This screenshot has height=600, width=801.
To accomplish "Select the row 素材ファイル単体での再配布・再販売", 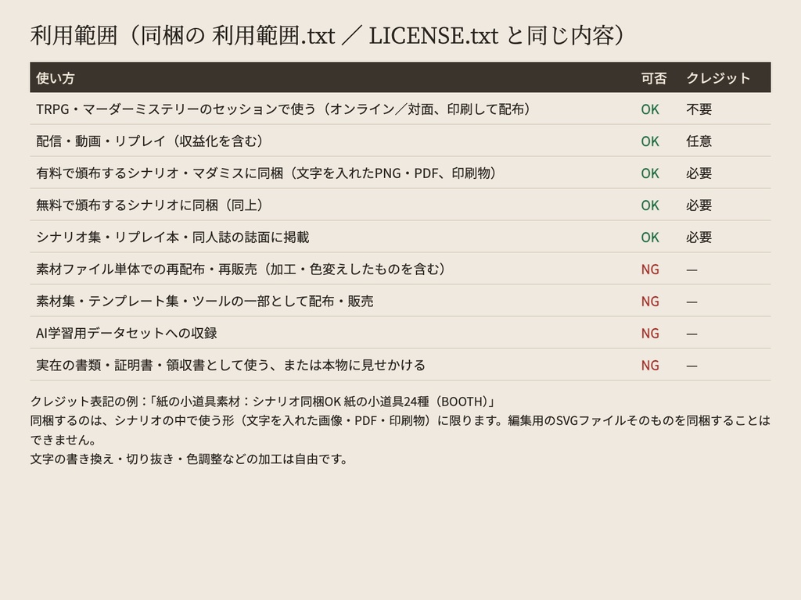I will point(400,269).
